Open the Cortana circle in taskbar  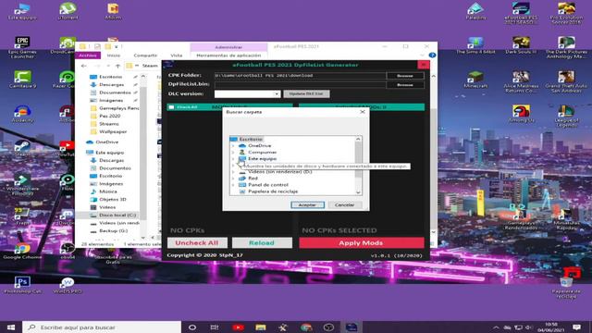[192, 327]
